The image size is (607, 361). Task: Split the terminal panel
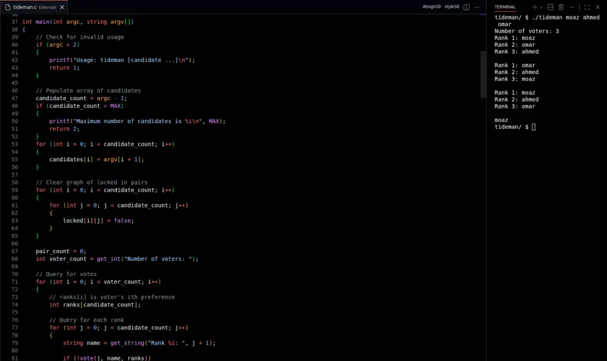(x=551, y=7)
